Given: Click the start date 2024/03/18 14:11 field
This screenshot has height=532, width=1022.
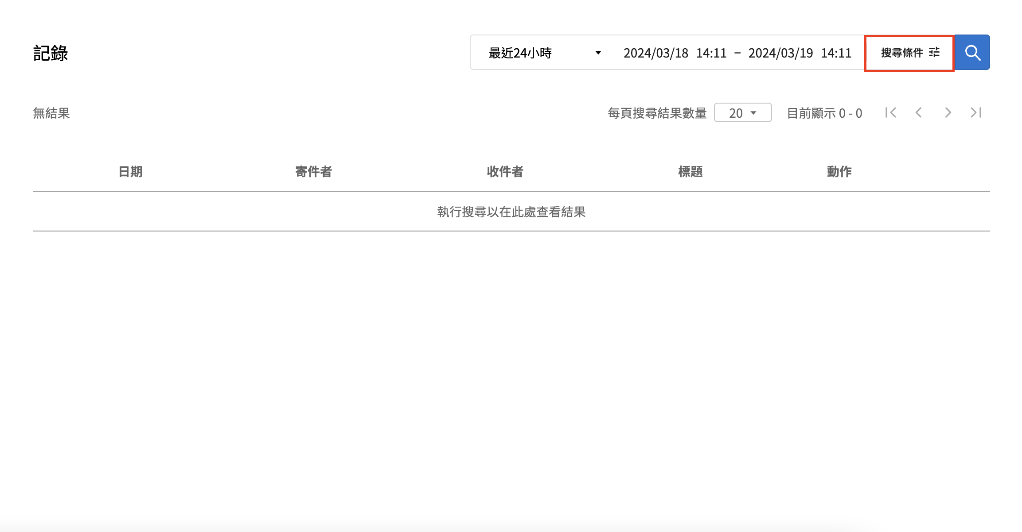Looking at the screenshot, I should pos(675,53).
